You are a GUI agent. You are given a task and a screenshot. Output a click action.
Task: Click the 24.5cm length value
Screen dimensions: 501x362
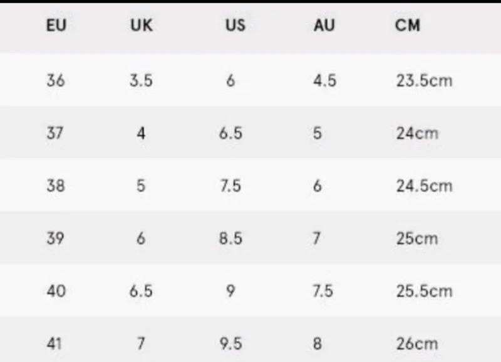click(x=425, y=186)
